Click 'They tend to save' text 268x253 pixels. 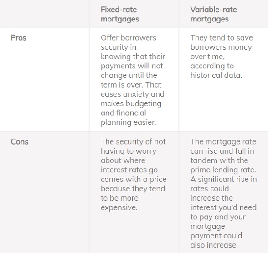pos(222,38)
